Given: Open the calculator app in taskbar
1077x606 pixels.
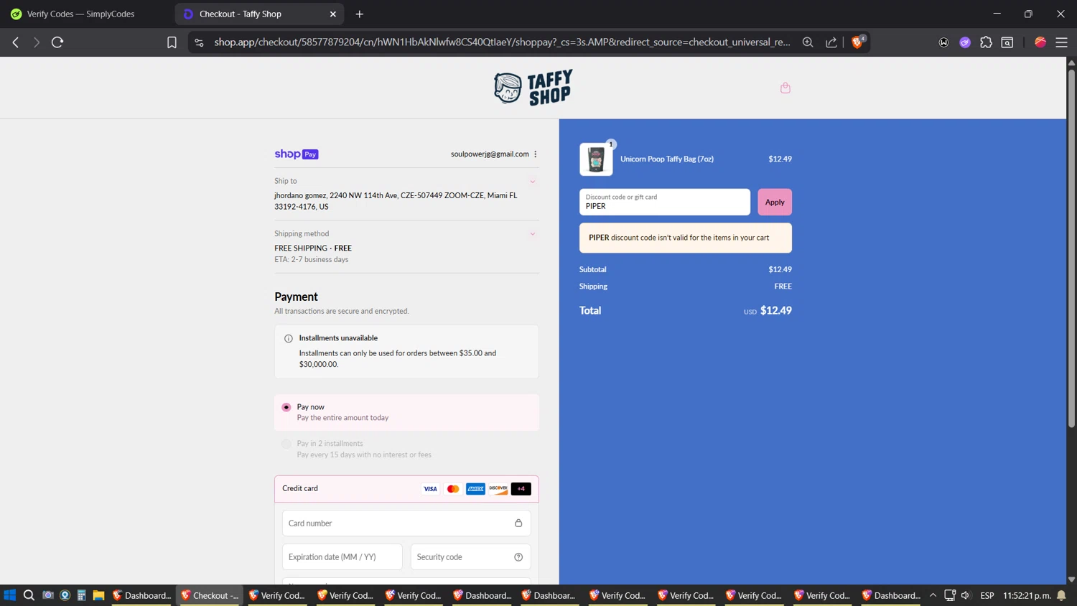Looking at the screenshot, I should click(x=82, y=595).
